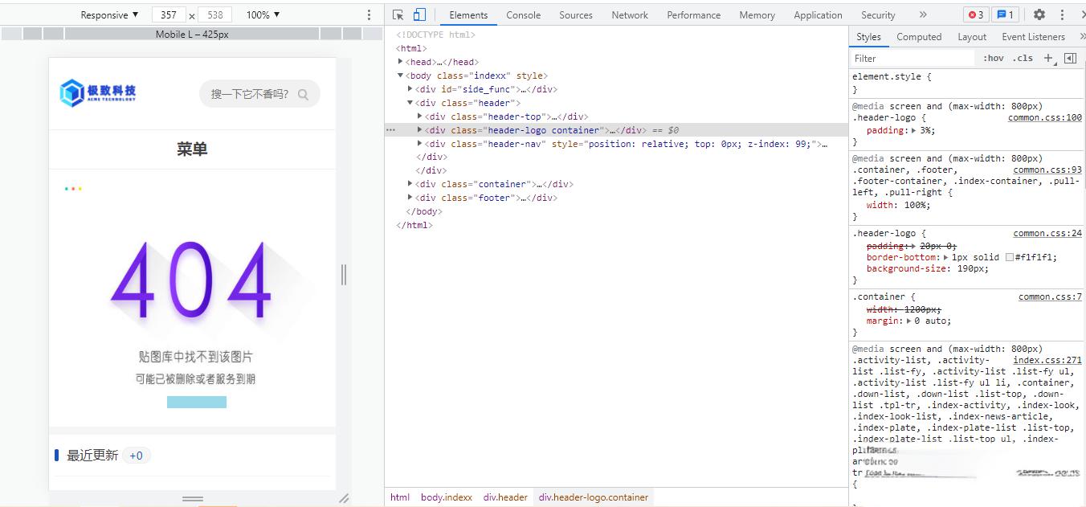Click ellipsis beside selected header-logo node
Screen dimensions: 1086x507
tap(390, 130)
